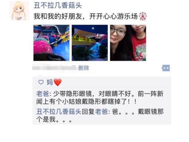The width and height of the screenshot is (189, 142).
Task: Tap the word 回复 in the second comment
Action: tap(88, 111)
